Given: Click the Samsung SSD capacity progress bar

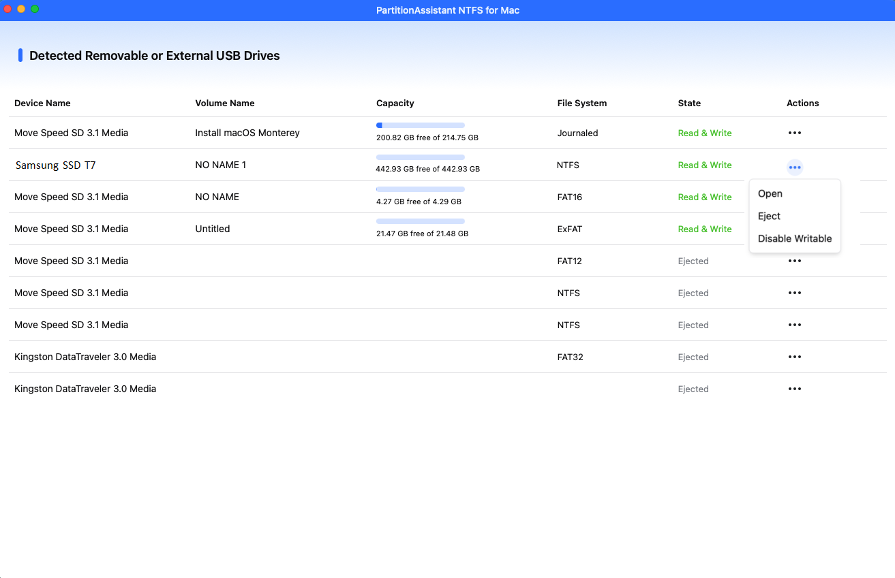Looking at the screenshot, I should [x=420, y=157].
